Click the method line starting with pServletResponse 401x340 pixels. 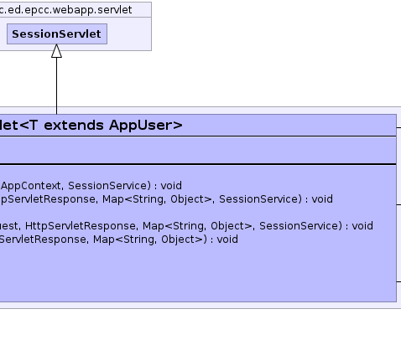[x=166, y=199]
